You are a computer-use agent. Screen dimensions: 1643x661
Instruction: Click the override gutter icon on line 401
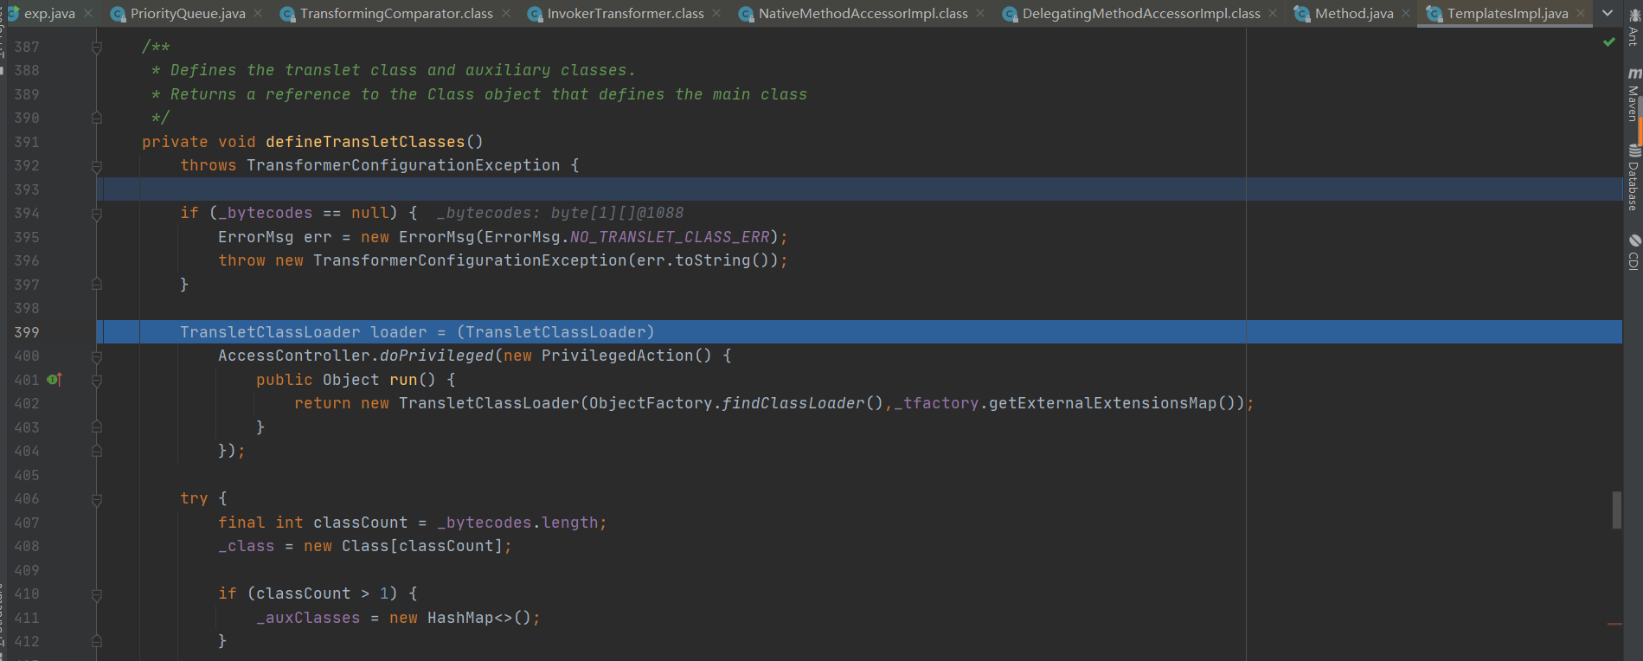55,380
